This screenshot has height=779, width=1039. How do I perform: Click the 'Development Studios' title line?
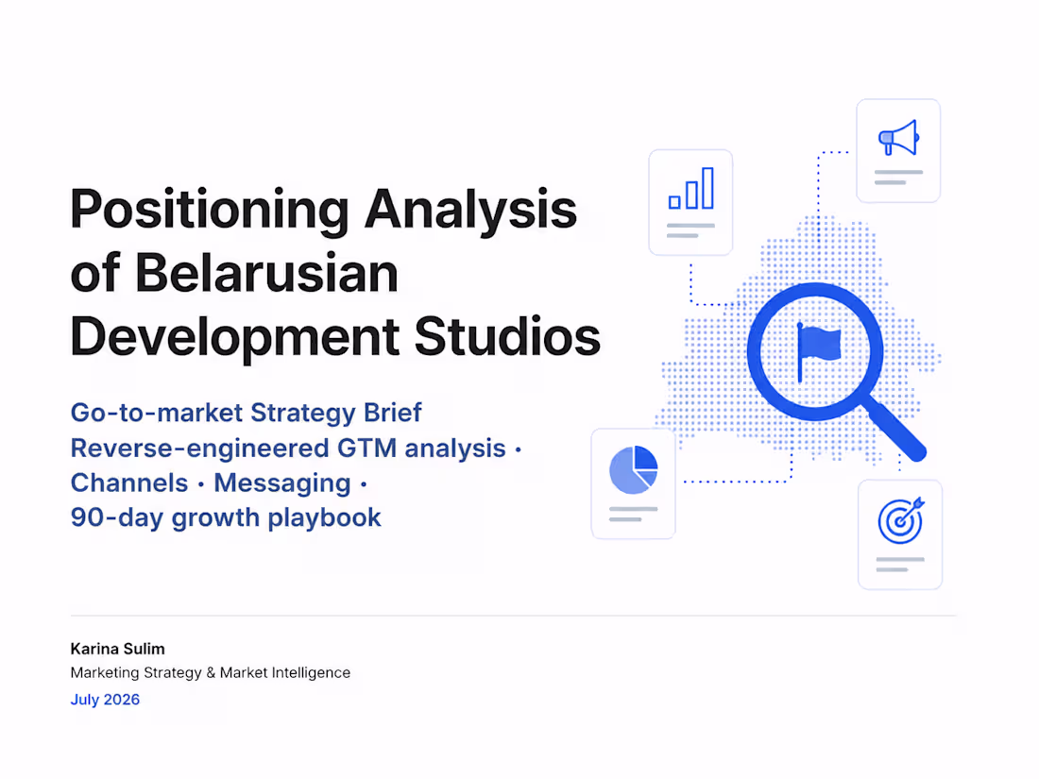[335, 337]
